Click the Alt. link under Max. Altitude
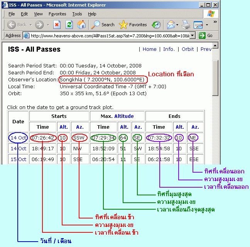 click(x=124, y=127)
